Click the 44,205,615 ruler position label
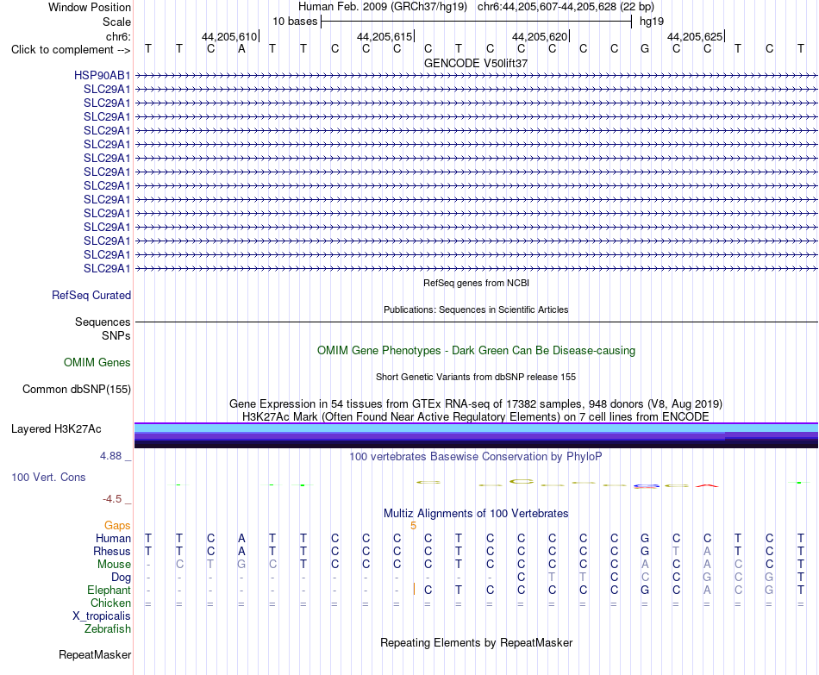 click(384, 36)
